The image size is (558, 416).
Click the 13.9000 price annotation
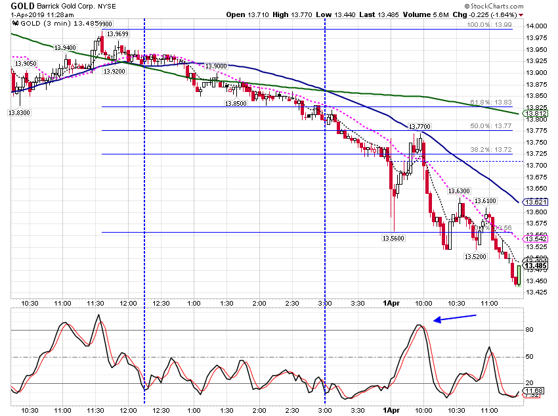click(216, 66)
